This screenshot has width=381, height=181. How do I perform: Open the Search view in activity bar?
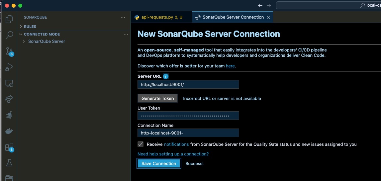(x=9, y=35)
